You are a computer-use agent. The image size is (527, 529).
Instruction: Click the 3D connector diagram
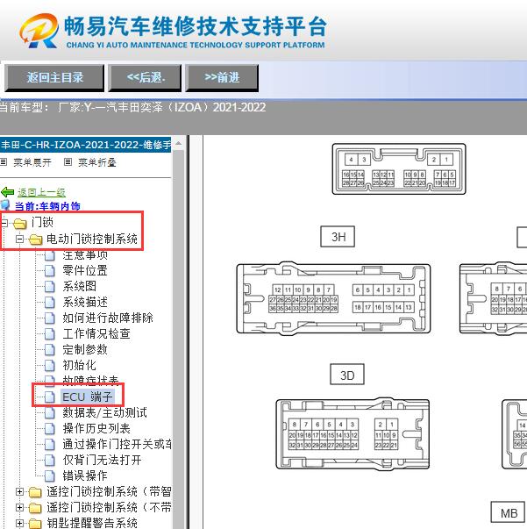(x=353, y=434)
